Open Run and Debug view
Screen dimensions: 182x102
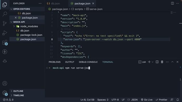coord(5,33)
